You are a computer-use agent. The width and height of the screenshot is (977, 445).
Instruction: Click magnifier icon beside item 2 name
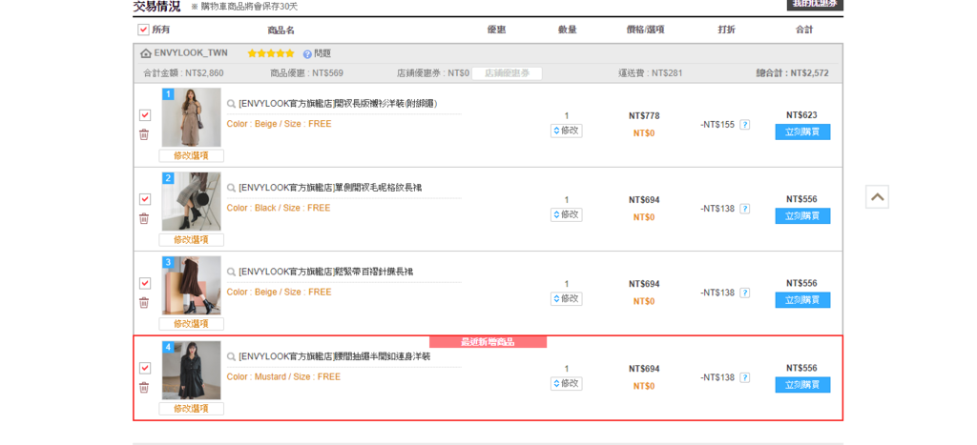231,188
